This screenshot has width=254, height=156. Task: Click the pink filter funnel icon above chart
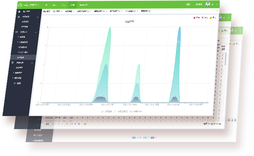203,18
